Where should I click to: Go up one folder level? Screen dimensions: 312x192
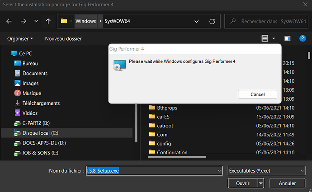point(48,21)
